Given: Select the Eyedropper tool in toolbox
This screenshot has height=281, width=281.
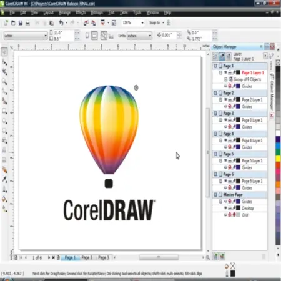Looking at the screenshot, I should click(4, 179).
